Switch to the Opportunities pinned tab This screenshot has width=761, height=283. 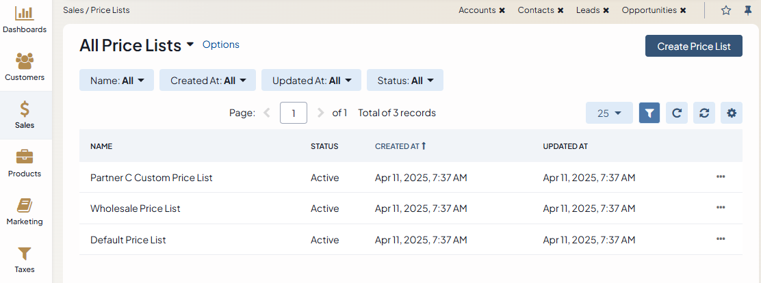pos(649,10)
